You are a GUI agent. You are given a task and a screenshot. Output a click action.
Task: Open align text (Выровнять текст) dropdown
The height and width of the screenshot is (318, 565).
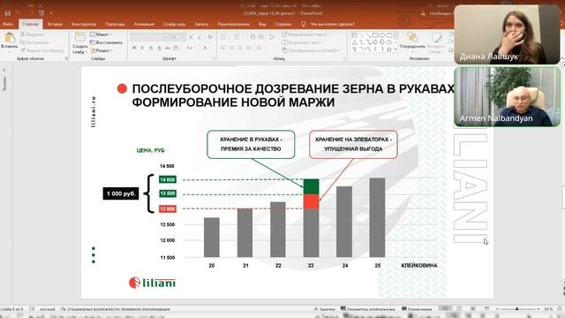coord(302,42)
